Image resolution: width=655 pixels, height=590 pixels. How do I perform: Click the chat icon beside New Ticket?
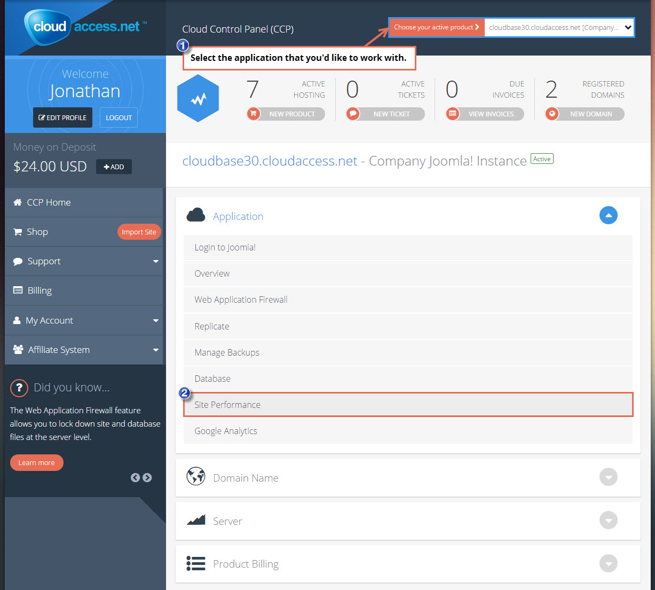[x=353, y=114]
